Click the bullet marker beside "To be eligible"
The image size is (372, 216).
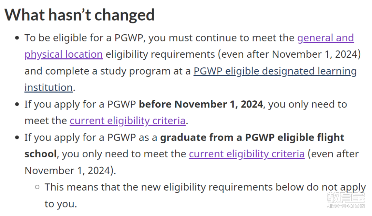coord(17,38)
